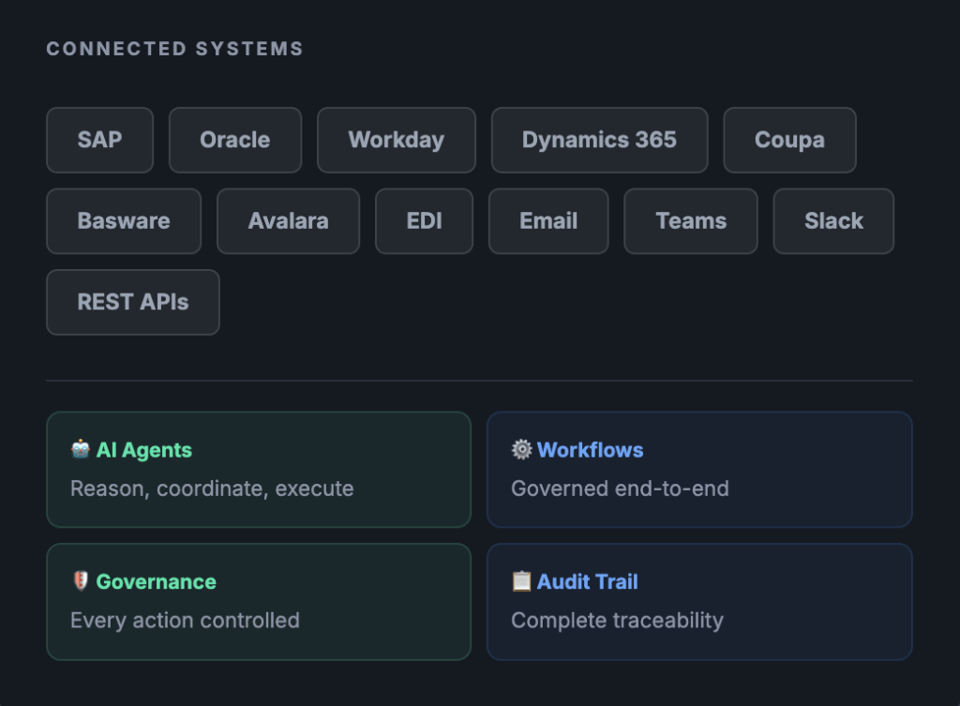Screen dimensions: 960x706
Task: Click the Email chip
Action: pos(548,221)
